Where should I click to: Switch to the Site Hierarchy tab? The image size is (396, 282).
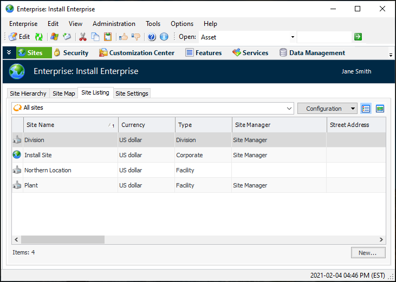pos(28,93)
